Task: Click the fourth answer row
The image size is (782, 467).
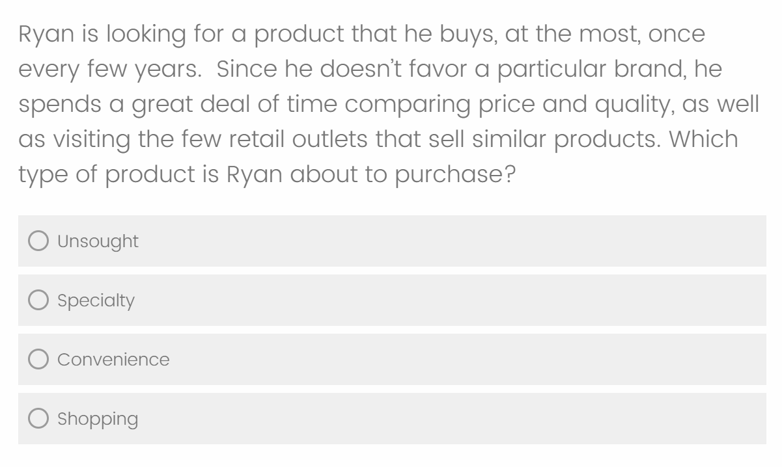Action: tap(391, 418)
